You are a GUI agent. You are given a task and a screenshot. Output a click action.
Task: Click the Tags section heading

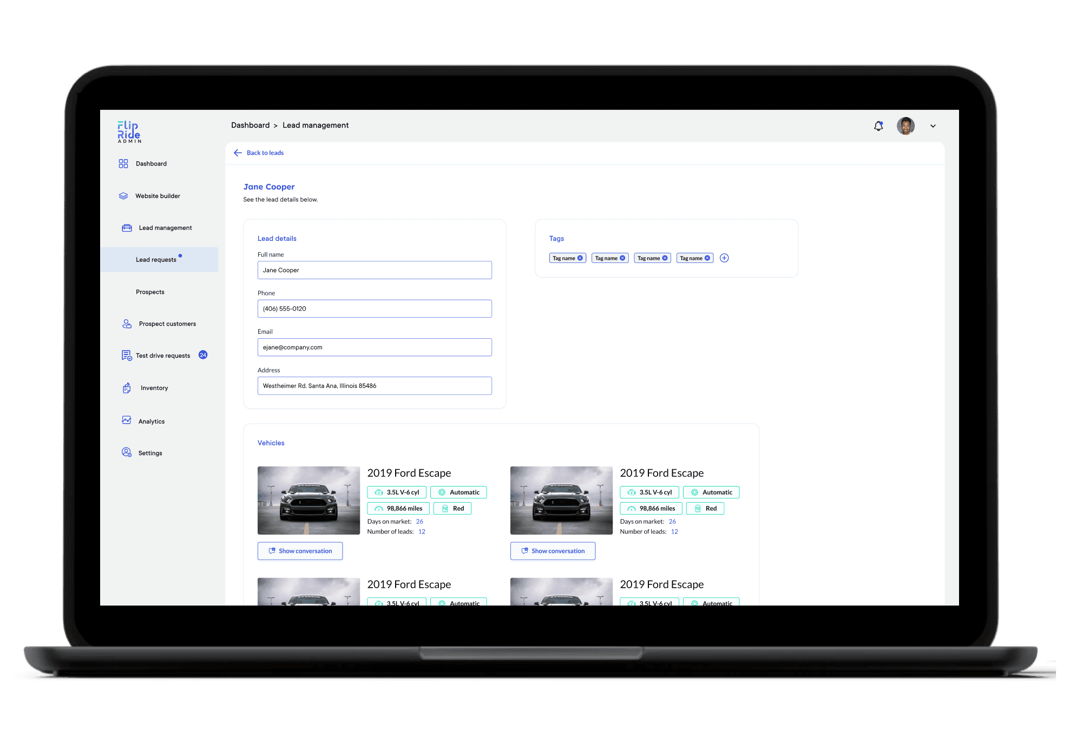[556, 239]
